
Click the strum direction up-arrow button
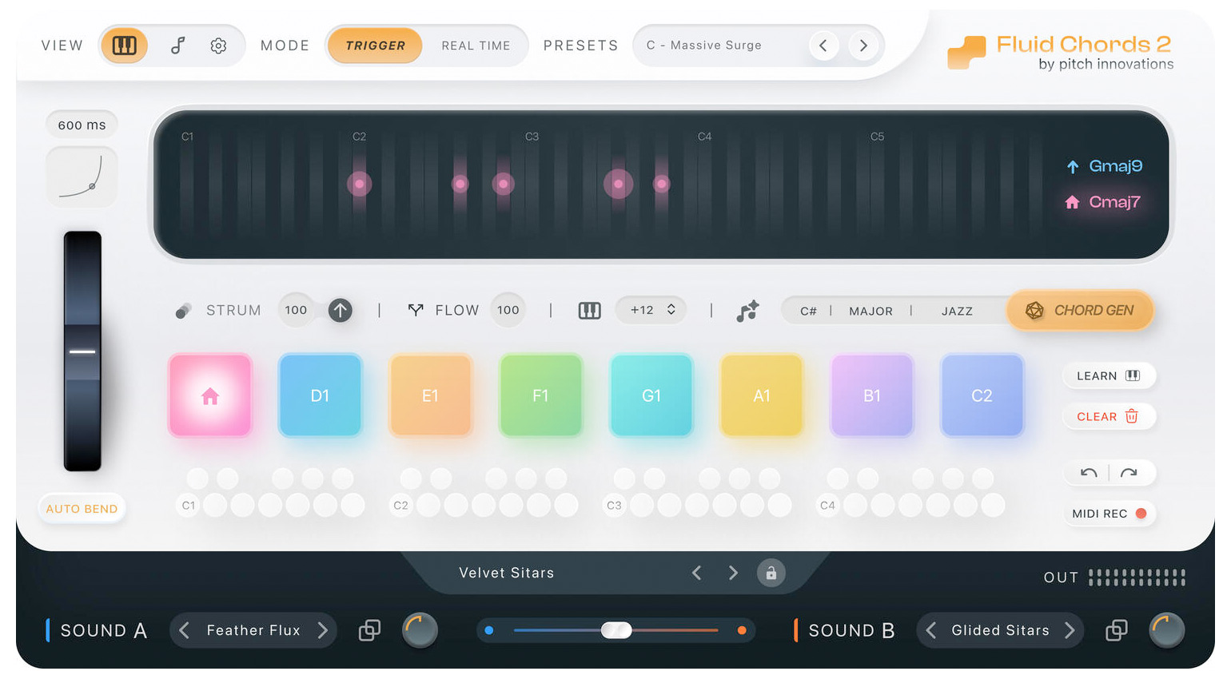(340, 310)
